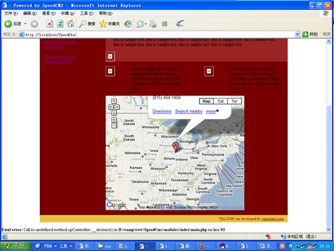
Task: Click the Forward navigation button
Action: (x=34, y=24)
